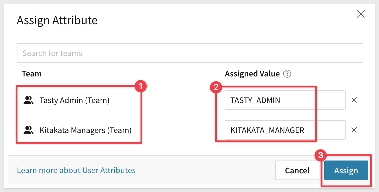Open the Assigned Value help icon
Image resolution: width=379 pixels, height=192 pixels.
(287, 74)
